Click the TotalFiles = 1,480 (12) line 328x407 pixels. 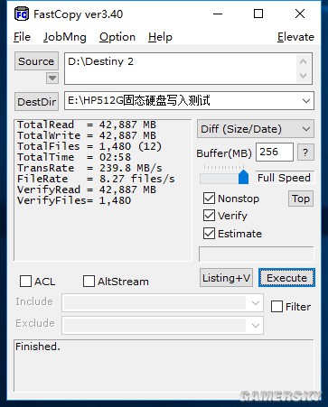click(89, 146)
